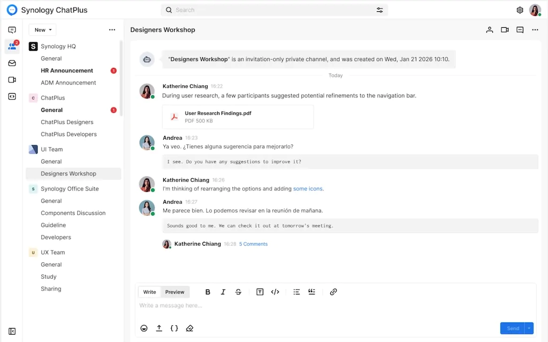This screenshot has width=548, height=342.
Task: Open the emoji picker
Action: coord(144,329)
